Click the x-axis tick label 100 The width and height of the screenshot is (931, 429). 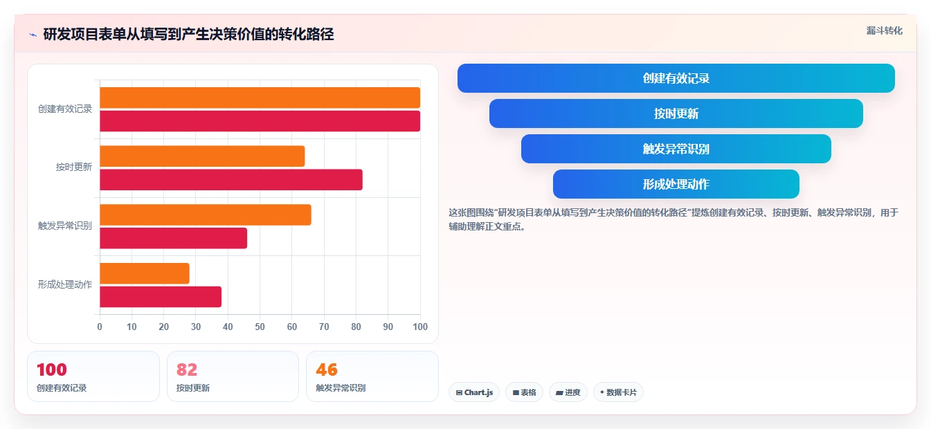point(419,327)
